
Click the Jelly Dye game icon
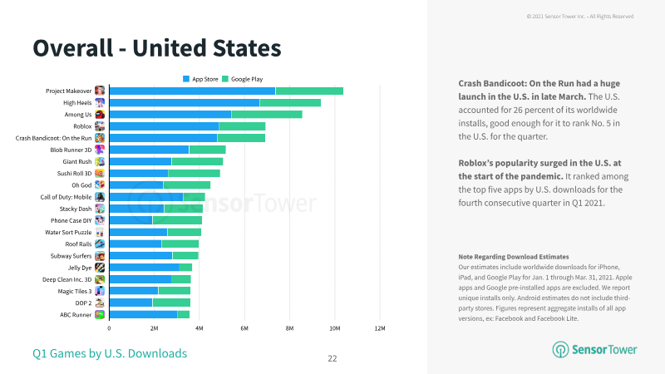pyautogui.click(x=100, y=268)
